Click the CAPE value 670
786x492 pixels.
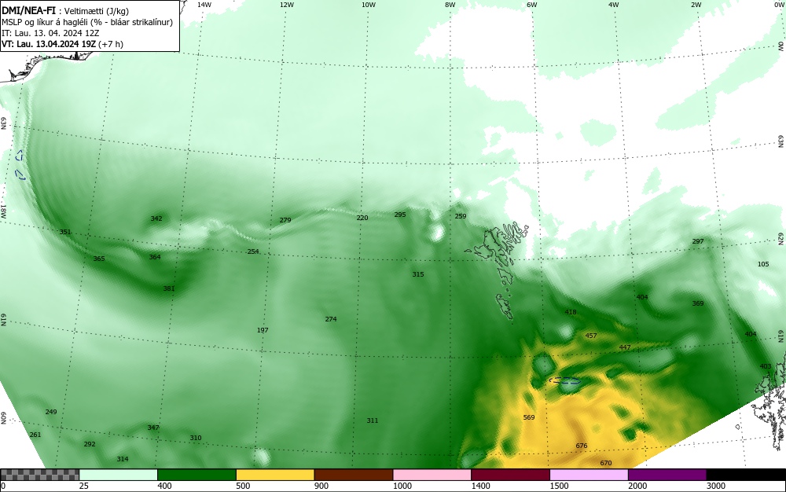click(606, 463)
